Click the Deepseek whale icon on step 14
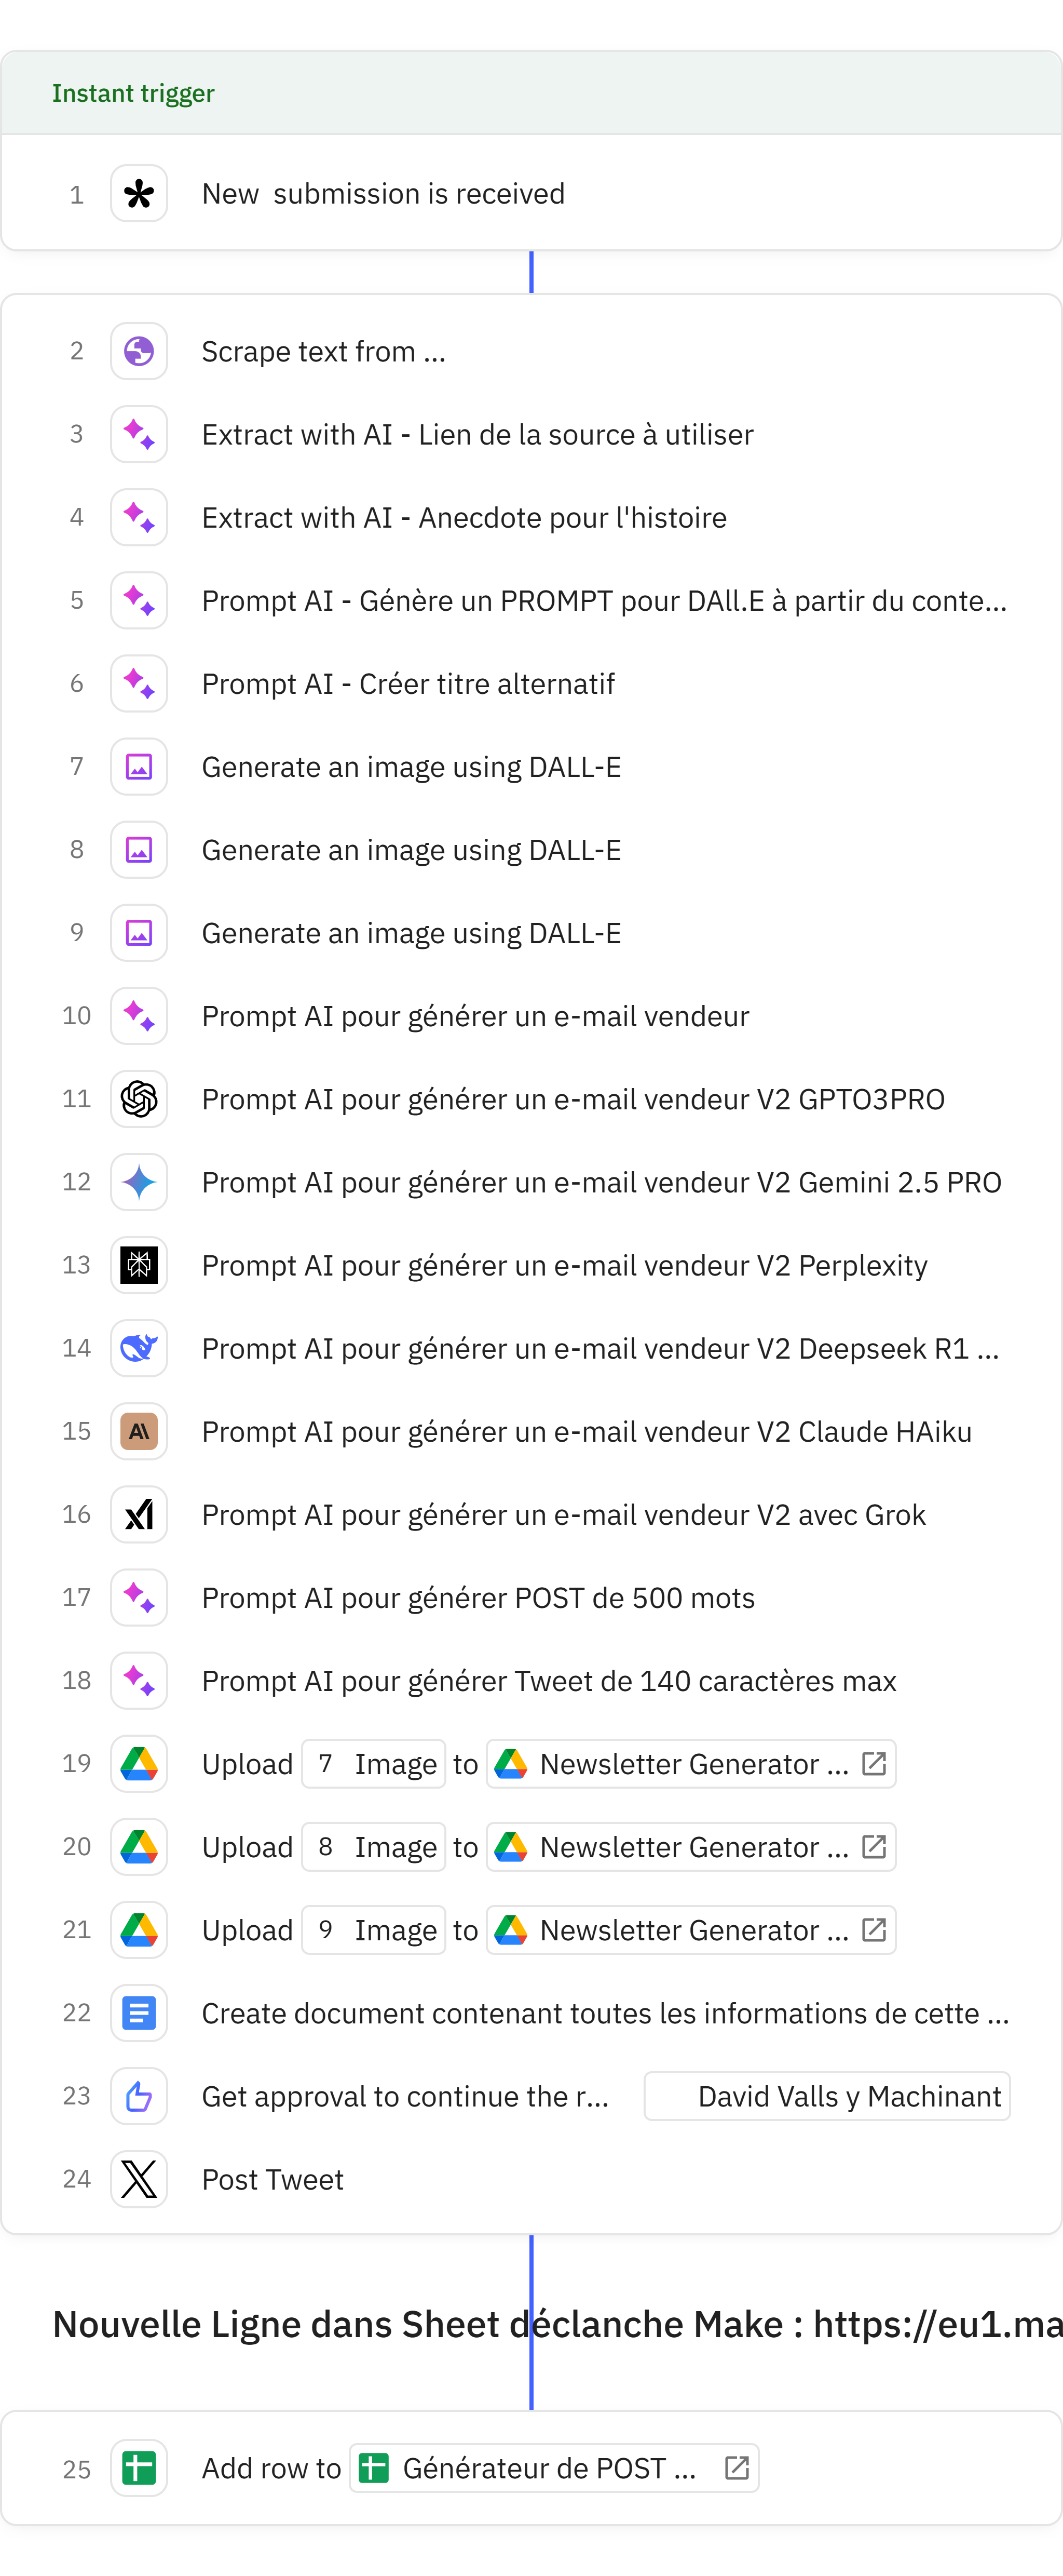 [139, 1348]
